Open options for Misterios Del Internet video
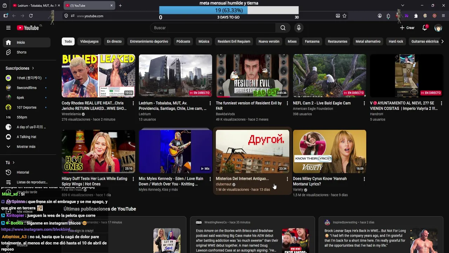 click(x=287, y=179)
